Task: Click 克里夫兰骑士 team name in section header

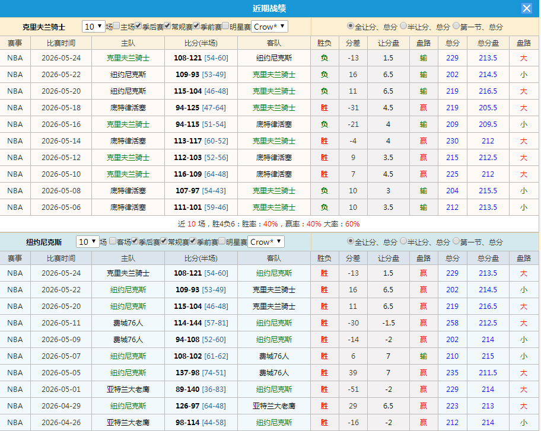Action: pos(44,27)
